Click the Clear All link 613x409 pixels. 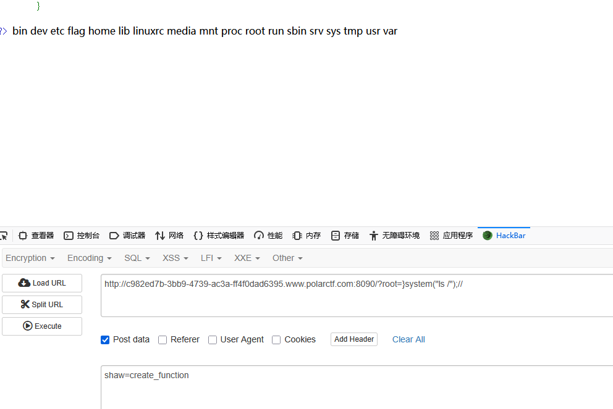pyautogui.click(x=408, y=339)
